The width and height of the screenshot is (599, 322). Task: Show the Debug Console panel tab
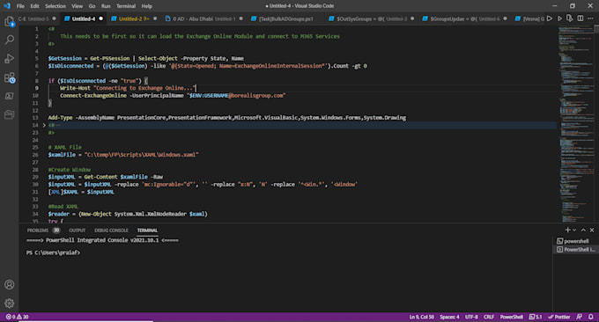point(111,230)
